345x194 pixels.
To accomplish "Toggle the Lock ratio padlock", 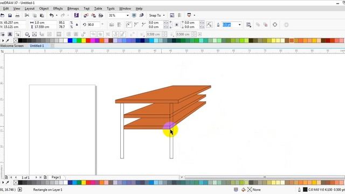I will pyautogui.click(x=77, y=25).
